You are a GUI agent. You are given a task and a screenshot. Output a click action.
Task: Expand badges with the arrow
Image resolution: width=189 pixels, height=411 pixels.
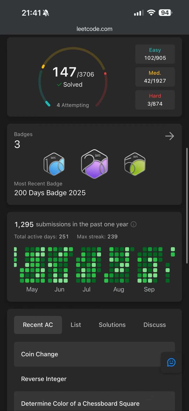tap(170, 136)
